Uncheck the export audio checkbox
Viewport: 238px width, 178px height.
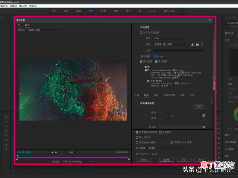pyautogui.click(x=156, y=62)
